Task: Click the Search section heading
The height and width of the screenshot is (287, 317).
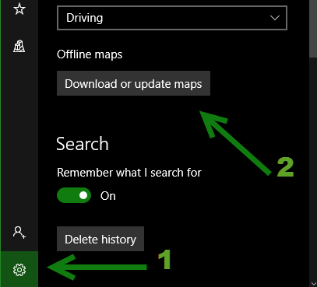Action: tap(83, 144)
